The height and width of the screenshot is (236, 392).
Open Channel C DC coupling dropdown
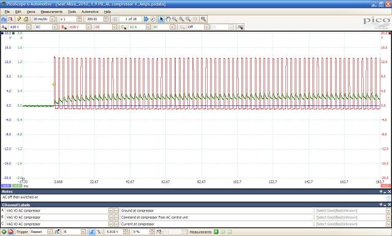click(x=172, y=27)
